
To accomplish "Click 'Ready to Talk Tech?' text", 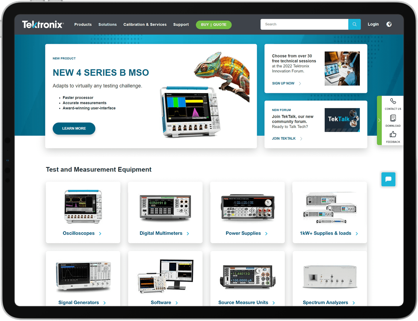I will coord(290,127).
